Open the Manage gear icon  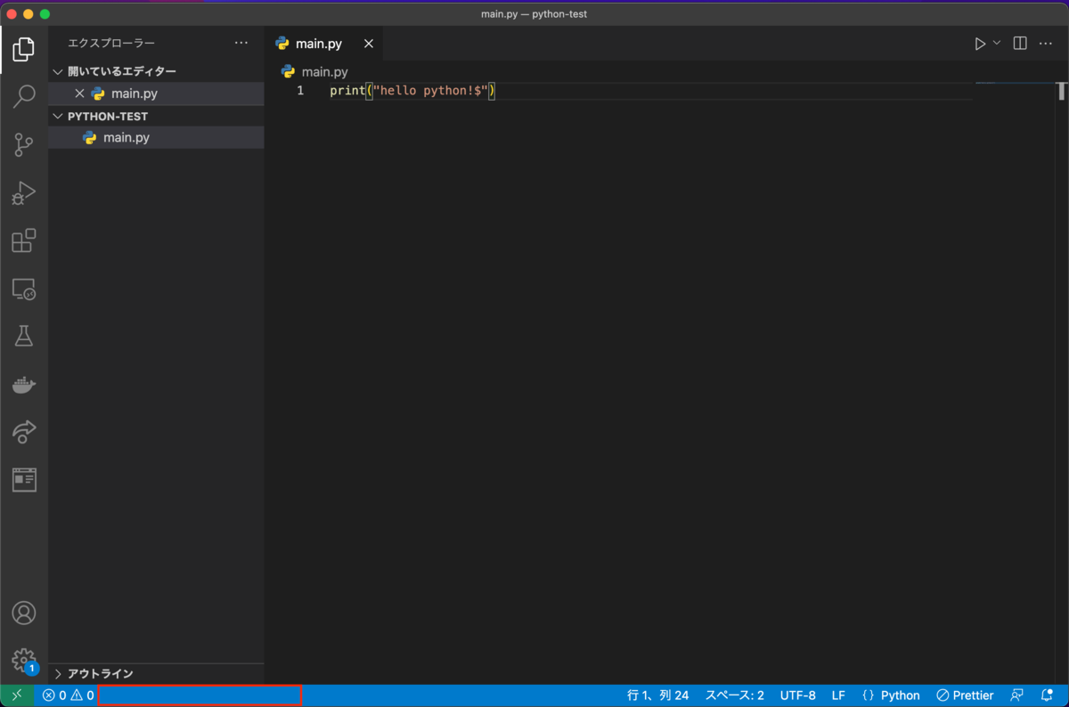point(24,661)
